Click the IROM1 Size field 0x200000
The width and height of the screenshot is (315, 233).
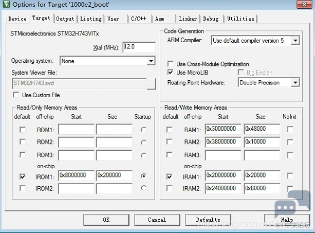(114, 176)
